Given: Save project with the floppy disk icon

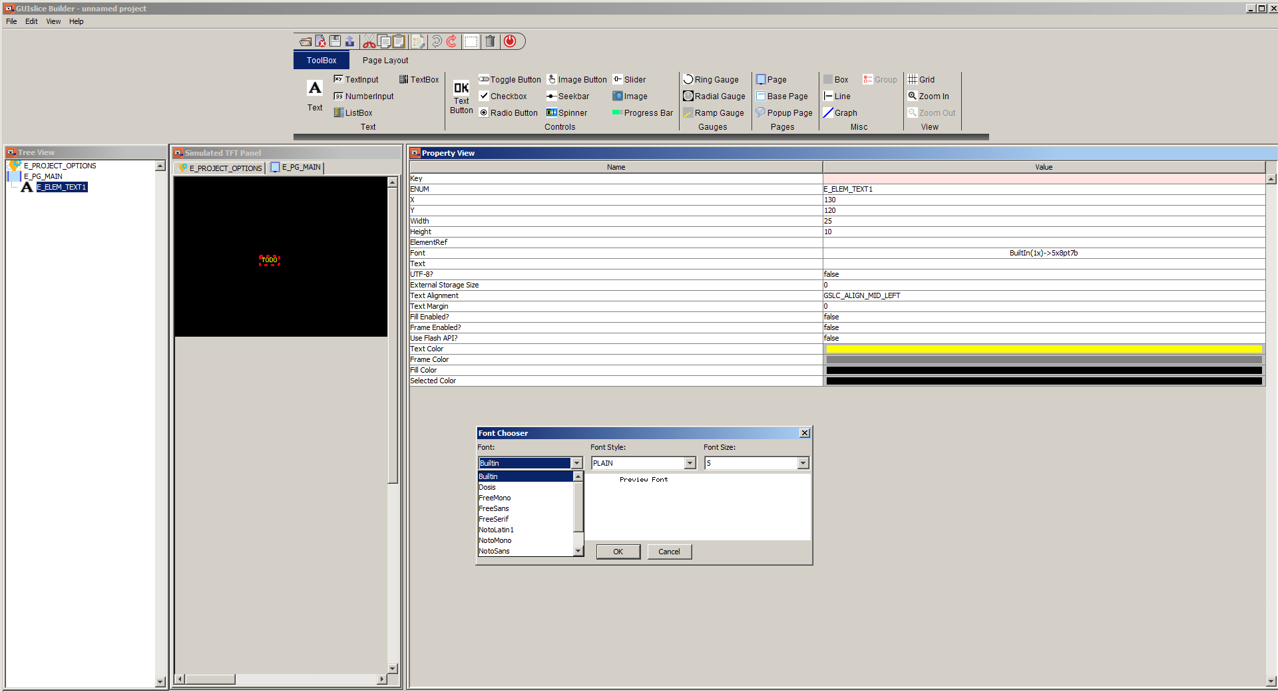Looking at the screenshot, I should tap(335, 41).
